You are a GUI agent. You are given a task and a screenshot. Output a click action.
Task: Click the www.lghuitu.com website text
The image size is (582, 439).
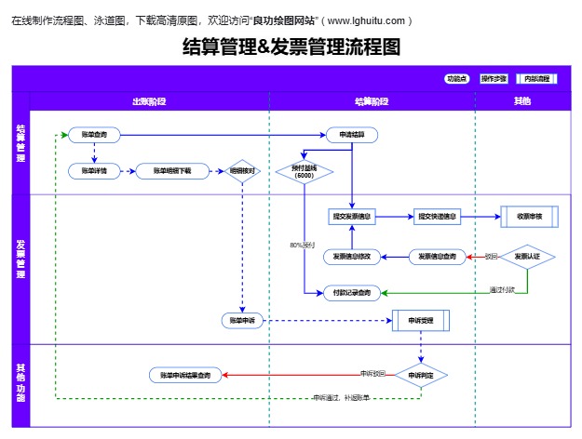coord(366,20)
